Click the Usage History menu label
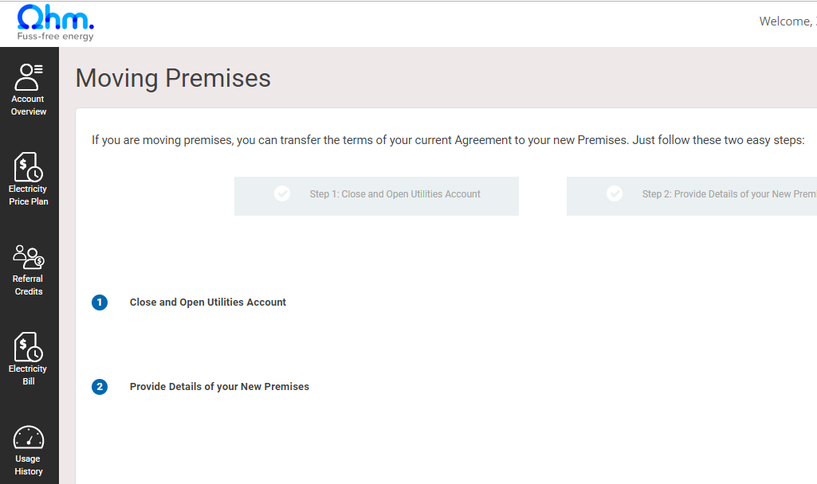This screenshot has width=817, height=484. pos(29,466)
